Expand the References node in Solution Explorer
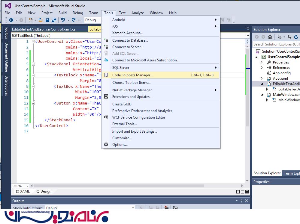300x224 pixels. tap(262, 68)
